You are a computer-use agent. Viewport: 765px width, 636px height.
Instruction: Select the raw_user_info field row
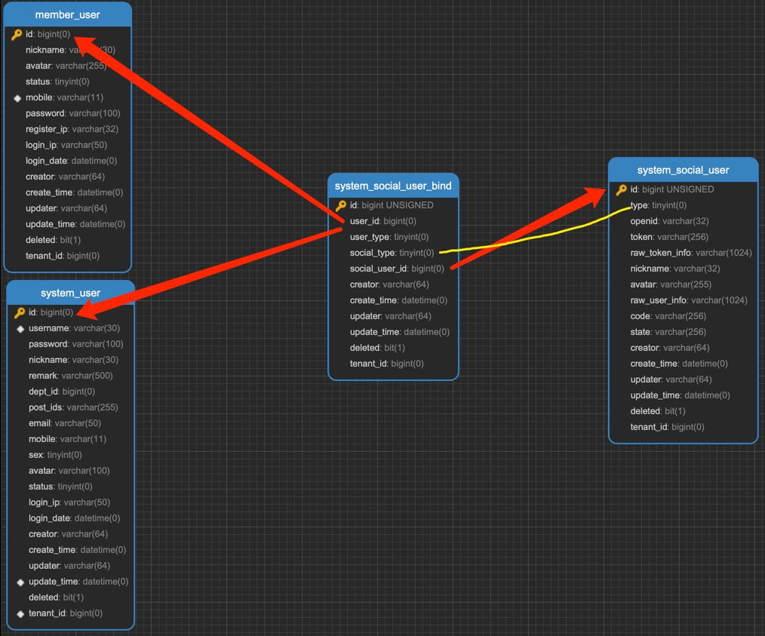pos(688,300)
